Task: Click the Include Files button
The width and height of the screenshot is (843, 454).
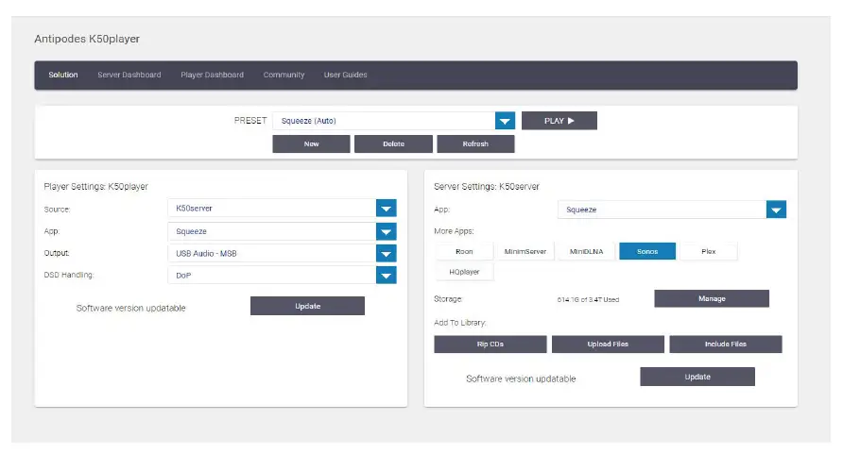Action: (x=726, y=344)
